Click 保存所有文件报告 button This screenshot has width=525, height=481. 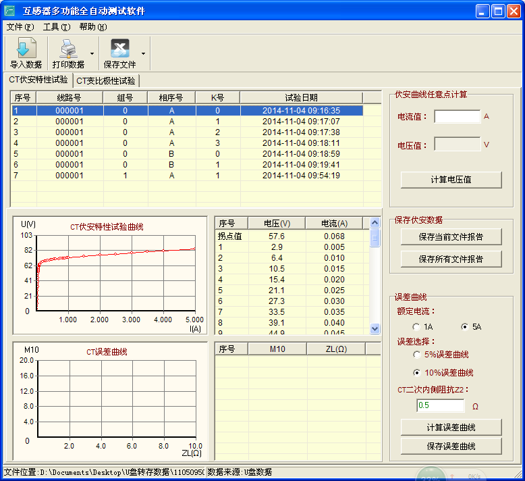[x=451, y=259]
